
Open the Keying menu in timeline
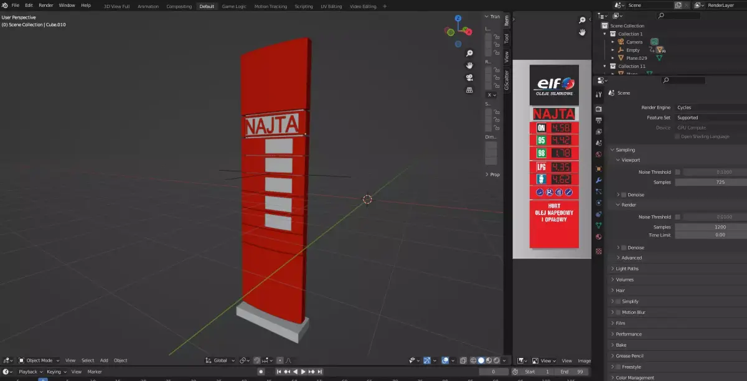pos(55,372)
